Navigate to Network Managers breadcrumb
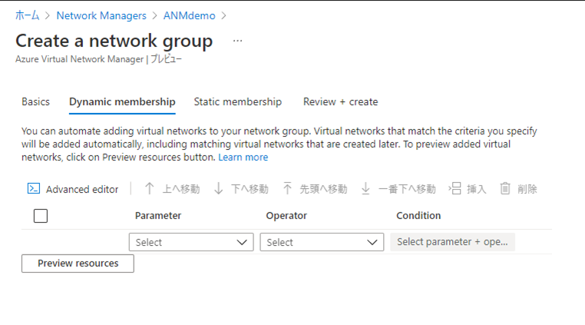585x325 pixels. point(101,15)
